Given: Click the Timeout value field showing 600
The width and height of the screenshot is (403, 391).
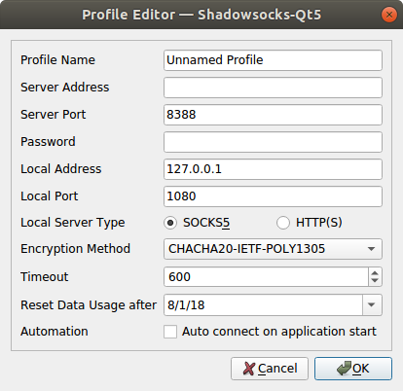Looking at the screenshot, I should 266,277.
